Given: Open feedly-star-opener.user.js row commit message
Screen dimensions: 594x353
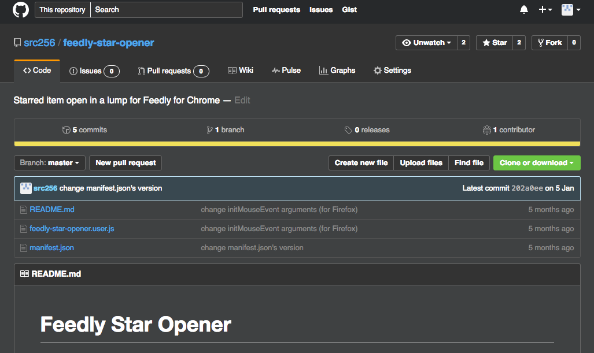Looking at the screenshot, I should point(279,229).
